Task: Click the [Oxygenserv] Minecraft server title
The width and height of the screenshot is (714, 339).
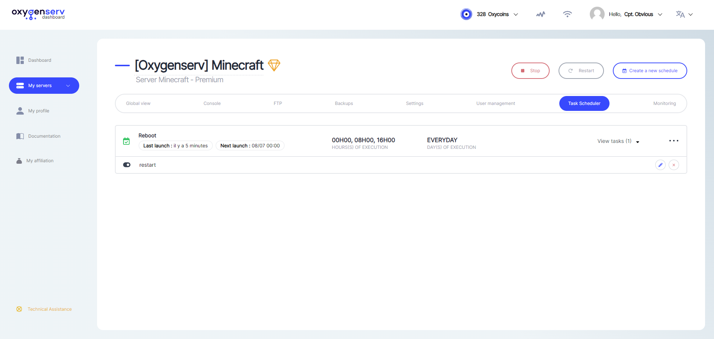Action: tap(199, 65)
